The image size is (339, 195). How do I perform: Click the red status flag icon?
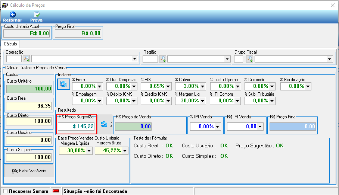[x=56, y=191]
